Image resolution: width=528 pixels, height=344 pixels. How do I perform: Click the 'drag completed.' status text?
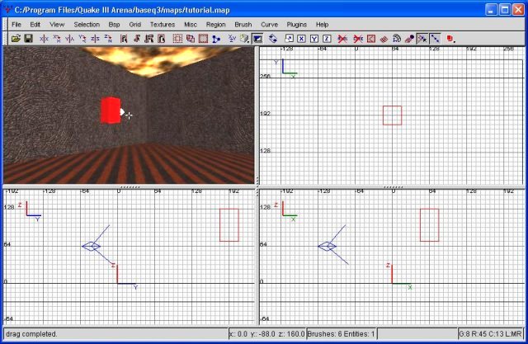[31, 334]
